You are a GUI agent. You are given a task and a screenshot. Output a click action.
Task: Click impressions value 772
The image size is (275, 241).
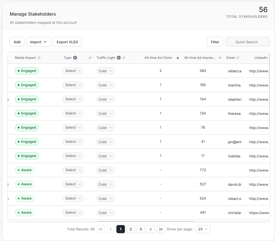click(x=203, y=170)
